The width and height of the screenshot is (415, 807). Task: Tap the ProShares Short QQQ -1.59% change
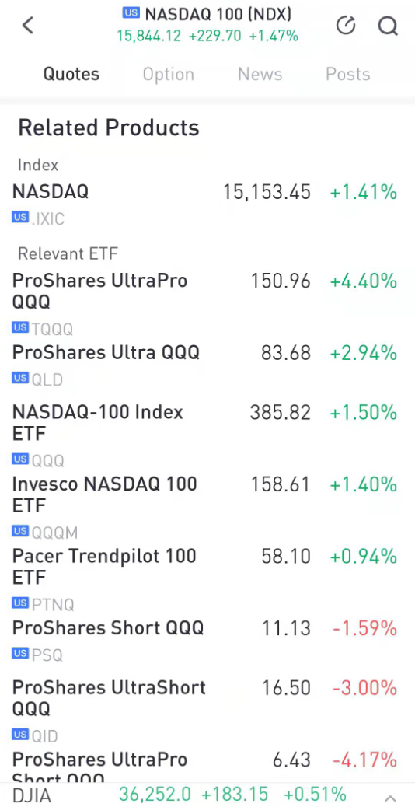click(364, 628)
